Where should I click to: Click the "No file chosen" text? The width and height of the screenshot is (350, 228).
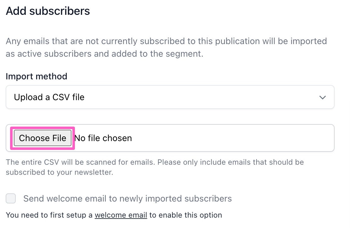coord(103,138)
